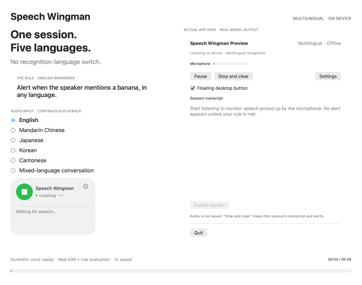Image resolution: width=362 pixels, height=285 pixels.
Task: Click 'Audio is not saved' notice text
Action: [257, 216]
